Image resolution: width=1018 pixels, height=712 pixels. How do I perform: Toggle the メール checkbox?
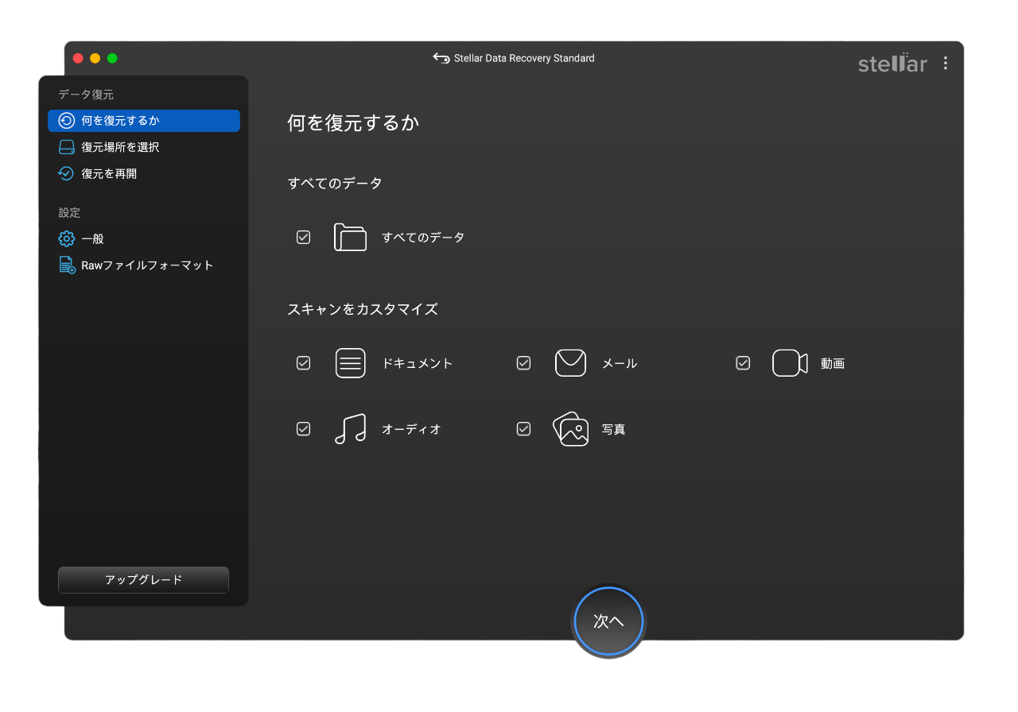click(523, 363)
